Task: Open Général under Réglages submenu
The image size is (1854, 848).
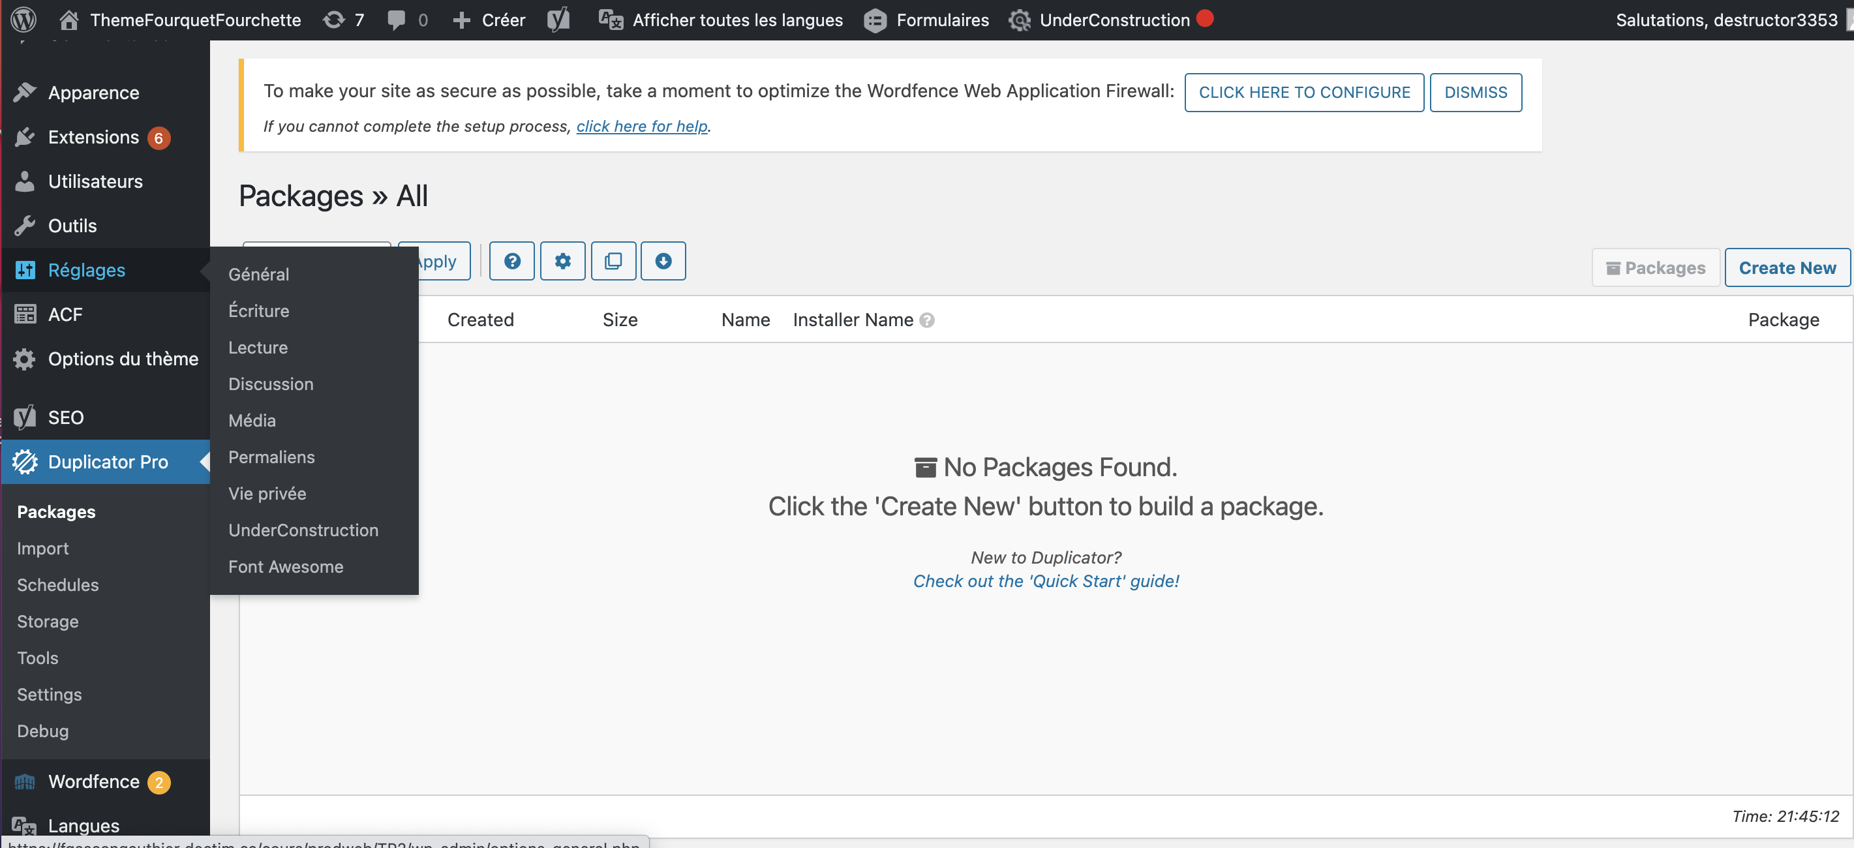Action: 258,274
